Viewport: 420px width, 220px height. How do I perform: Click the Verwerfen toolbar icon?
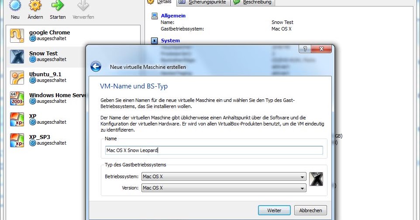coord(83,5)
